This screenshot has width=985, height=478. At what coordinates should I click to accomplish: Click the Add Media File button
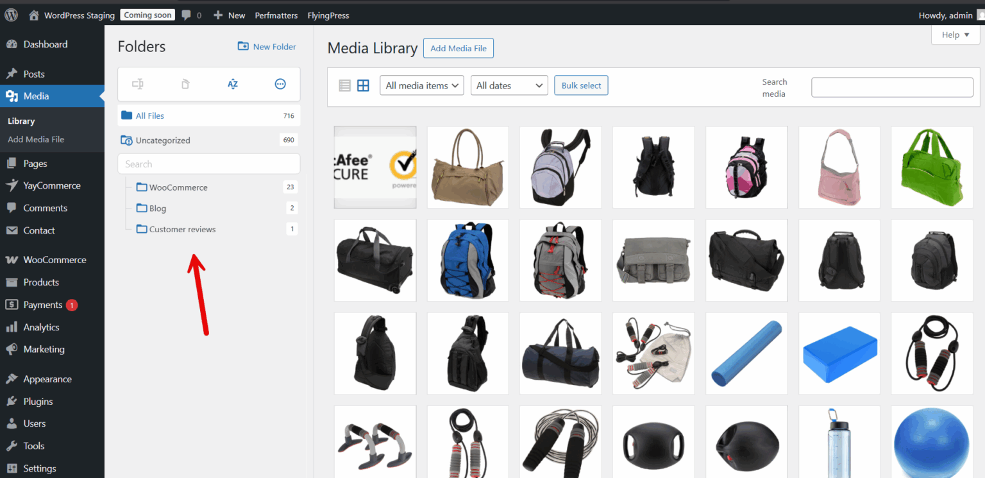coord(459,48)
